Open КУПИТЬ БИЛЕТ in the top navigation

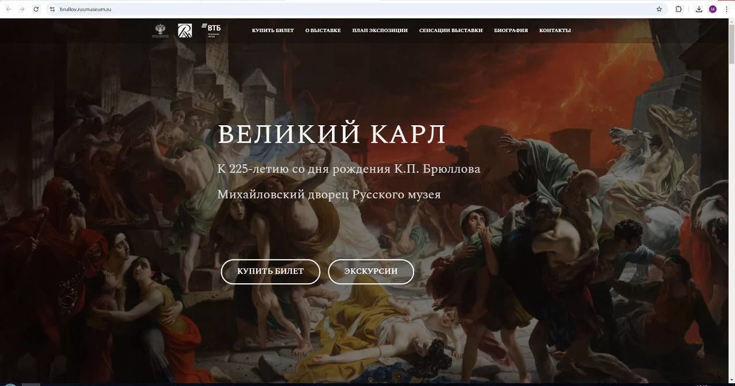tap(273, 30)
